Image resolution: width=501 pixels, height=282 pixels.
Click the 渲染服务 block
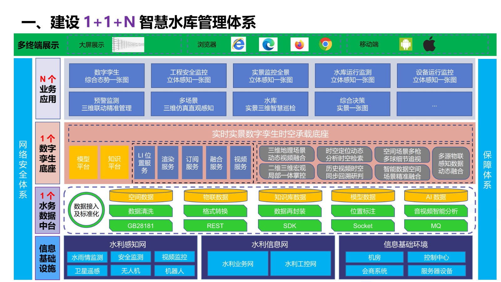point(168,163)
